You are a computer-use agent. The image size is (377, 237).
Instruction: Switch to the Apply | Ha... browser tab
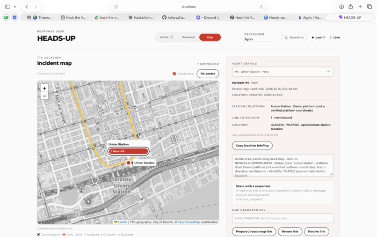(x=310, y=17)
